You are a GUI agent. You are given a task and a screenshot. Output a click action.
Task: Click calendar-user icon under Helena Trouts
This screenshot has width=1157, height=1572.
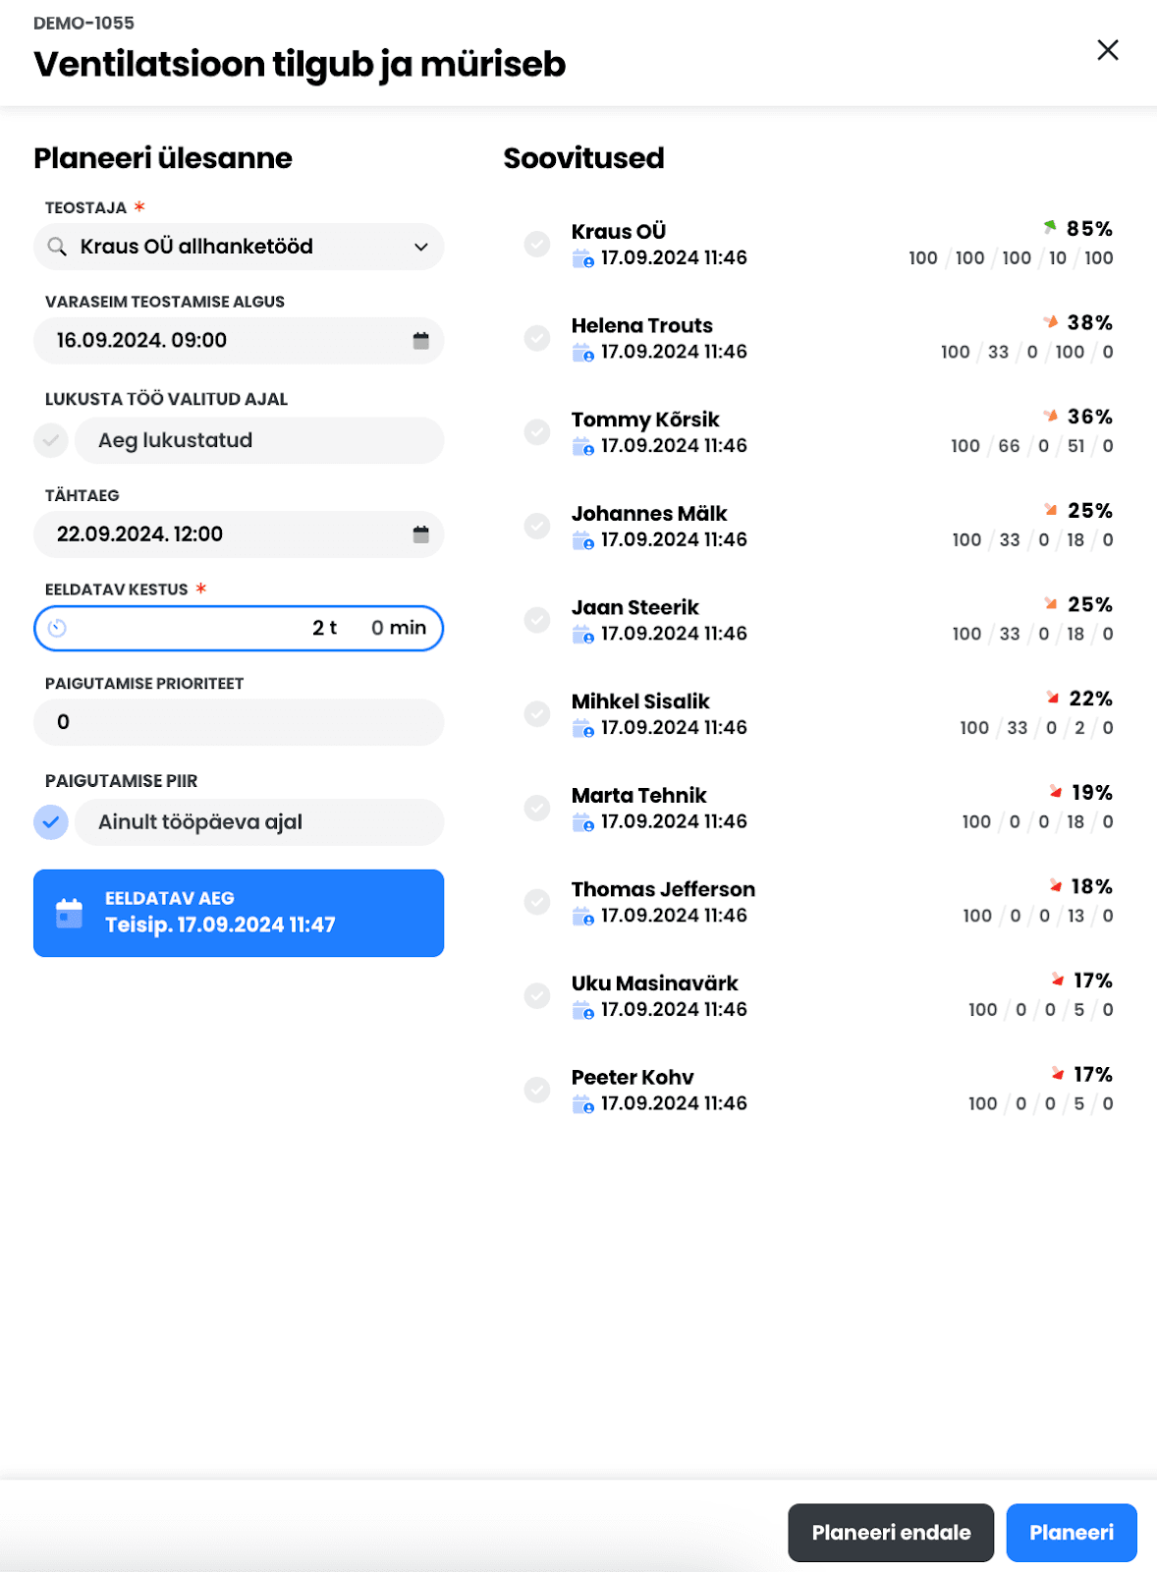click(582, 353)
